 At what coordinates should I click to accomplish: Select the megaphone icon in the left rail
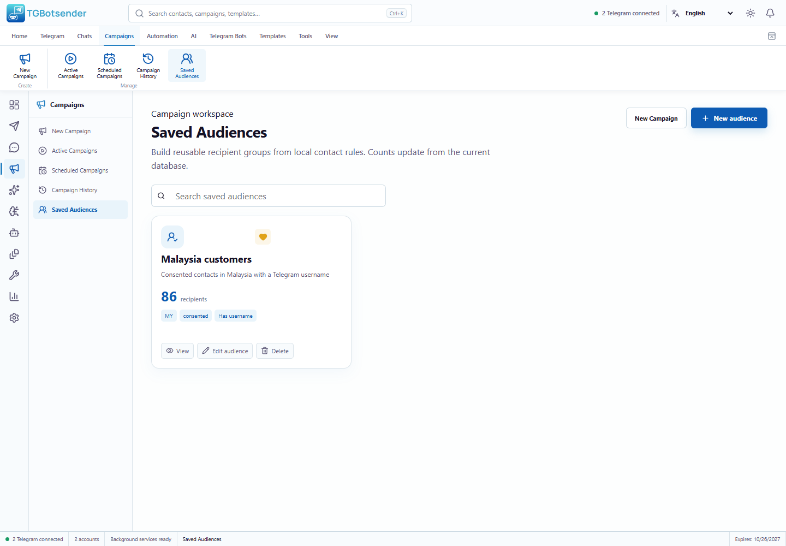coord(14,169)
